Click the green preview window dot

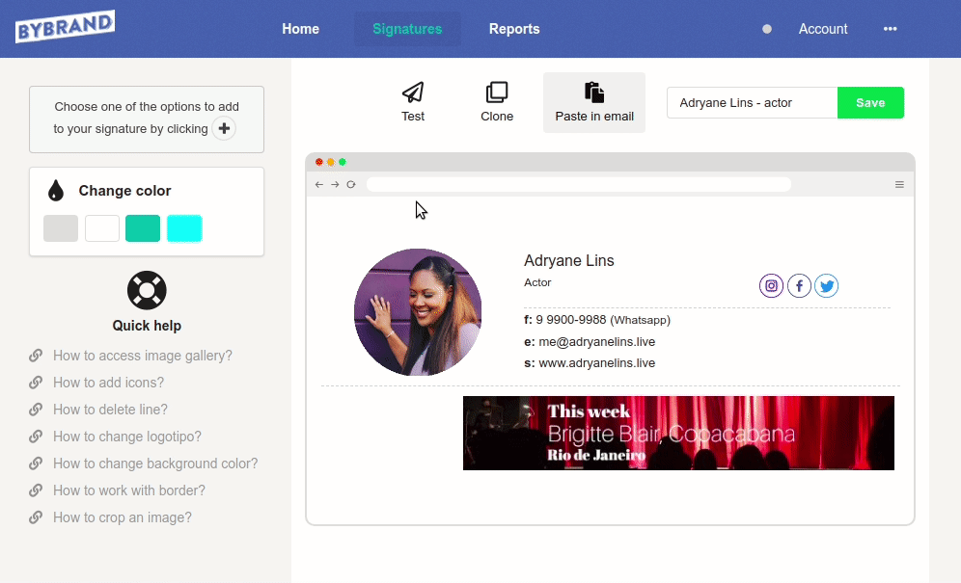(343, 162)
